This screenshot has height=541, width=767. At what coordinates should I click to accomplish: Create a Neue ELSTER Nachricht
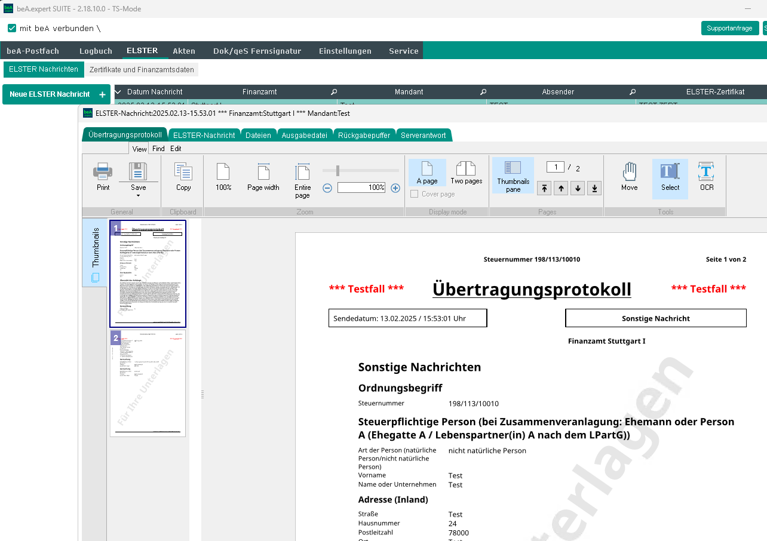(x=57, y=94)
